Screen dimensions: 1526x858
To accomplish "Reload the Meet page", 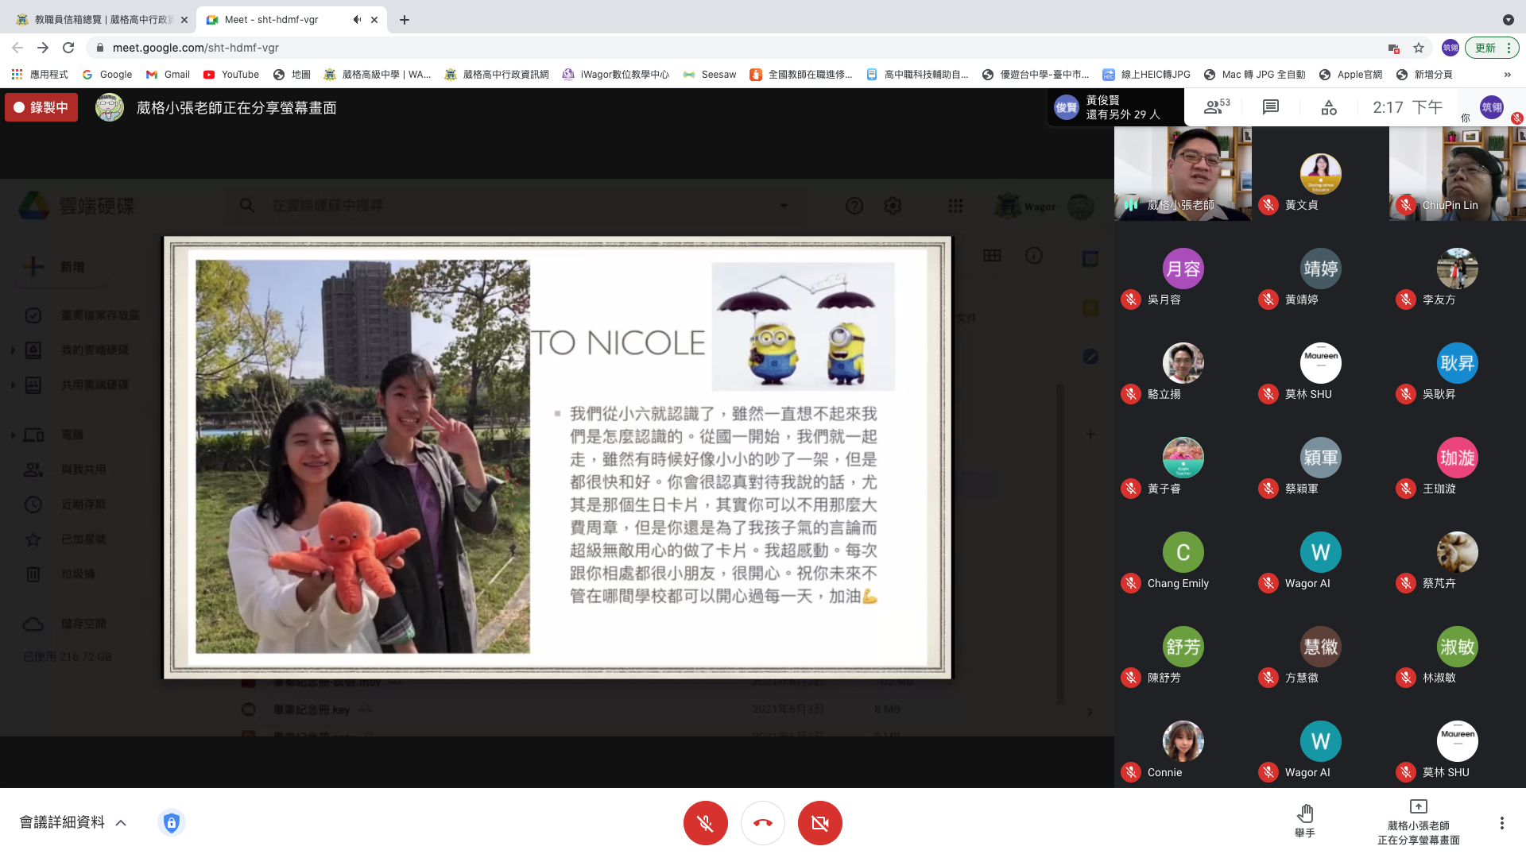I will (x=68, y=48).
